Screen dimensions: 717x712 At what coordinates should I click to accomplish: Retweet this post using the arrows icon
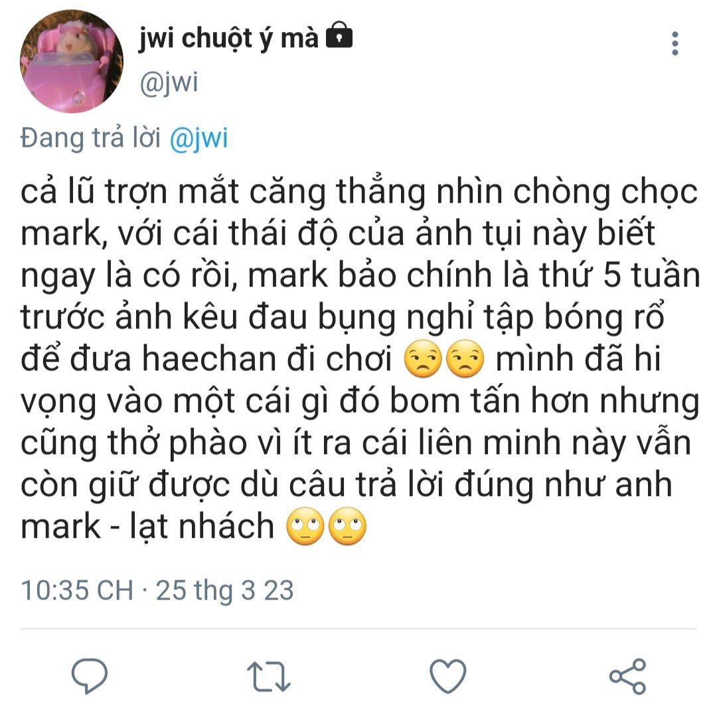[x=269, y=676]
